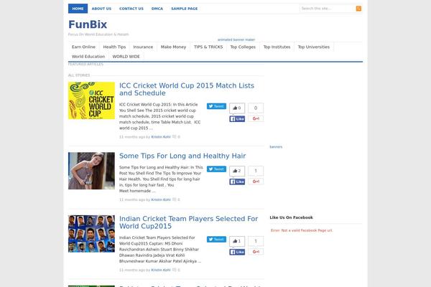Open Insurance category
Viewport: 431px width, 287px height.
point(143,47)
